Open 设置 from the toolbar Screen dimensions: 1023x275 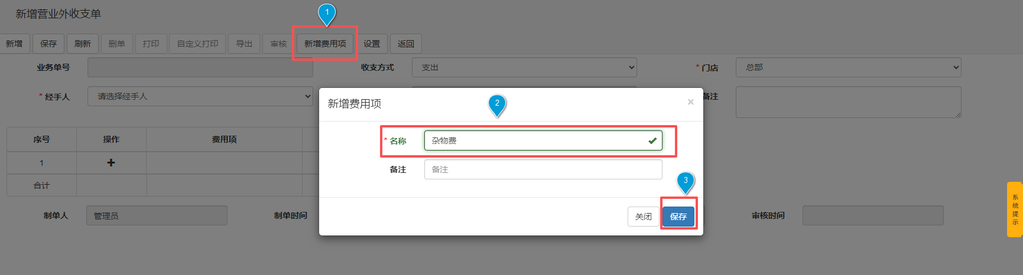pos(372,44)
